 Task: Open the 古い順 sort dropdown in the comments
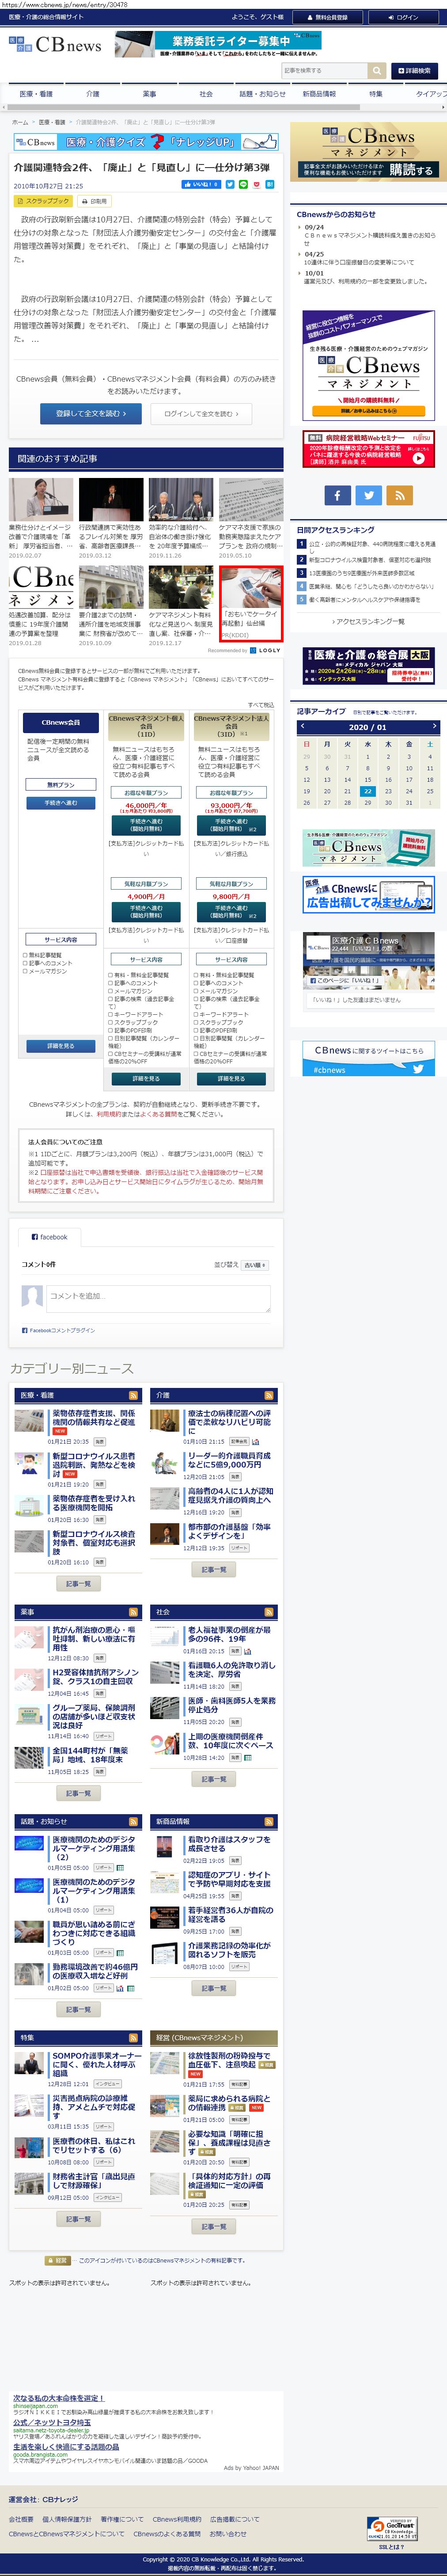[255, 1265]
